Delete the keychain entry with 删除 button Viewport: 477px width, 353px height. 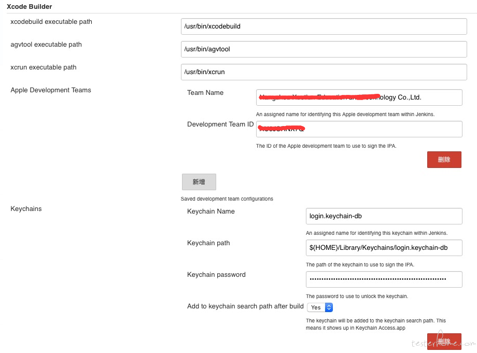click(x=444, y=342)
